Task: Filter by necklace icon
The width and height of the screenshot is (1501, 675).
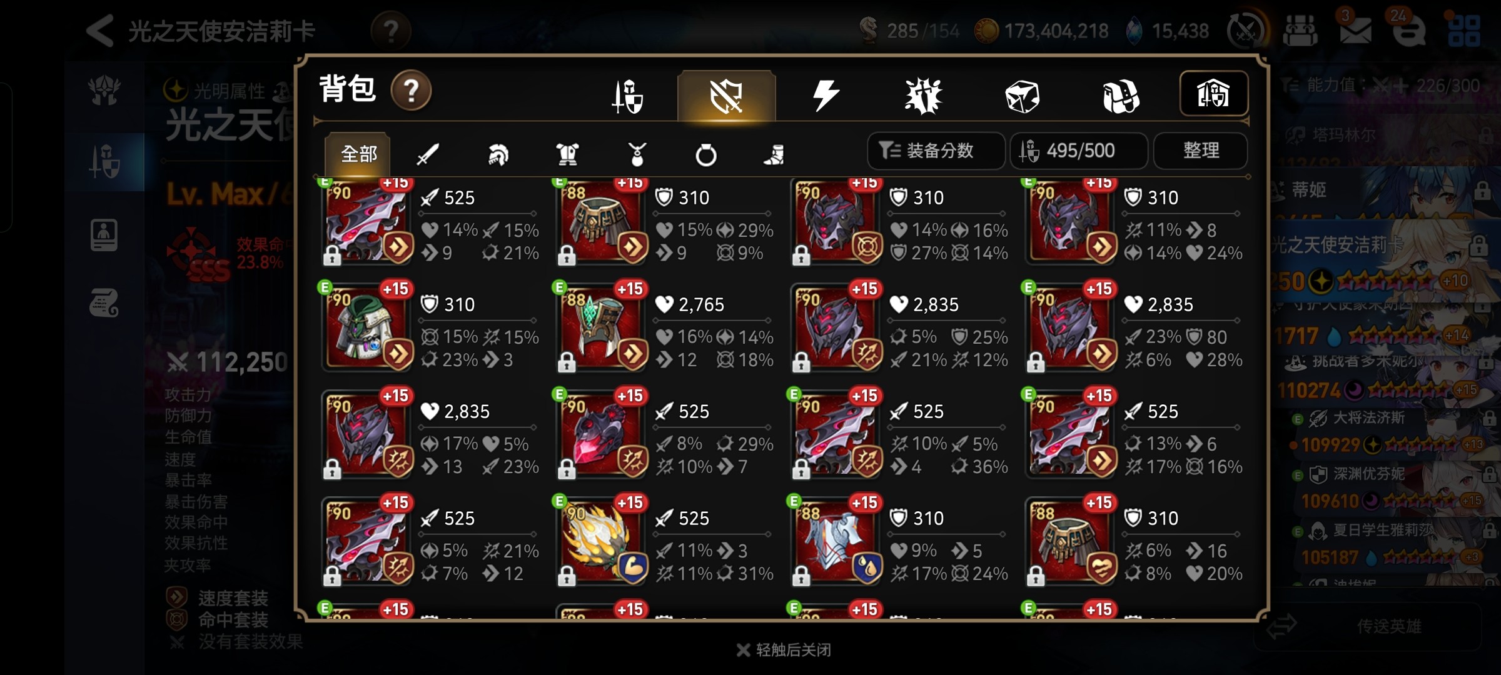Action: (637, 154)
